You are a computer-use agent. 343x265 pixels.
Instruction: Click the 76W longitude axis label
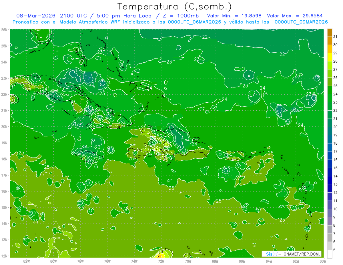(107, 261)
